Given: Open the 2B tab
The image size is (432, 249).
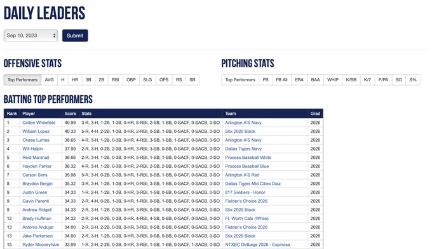Looking at the screenshot, I should tap(102, 80).
